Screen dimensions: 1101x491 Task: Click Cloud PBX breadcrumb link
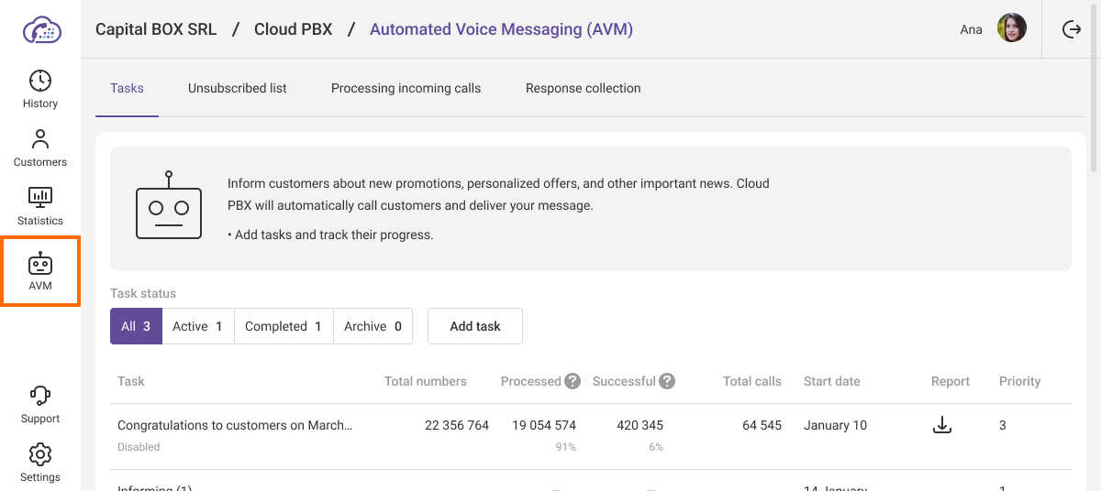294,29
